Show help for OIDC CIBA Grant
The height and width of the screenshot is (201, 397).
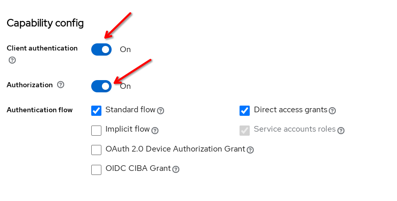click(176, 169)
